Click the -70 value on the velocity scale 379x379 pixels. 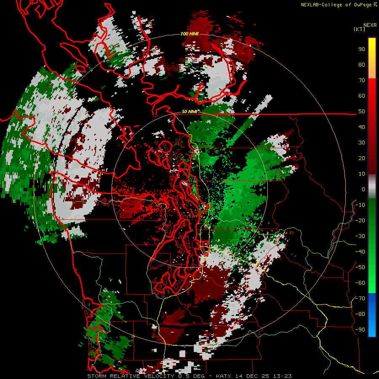pos(360,299)
